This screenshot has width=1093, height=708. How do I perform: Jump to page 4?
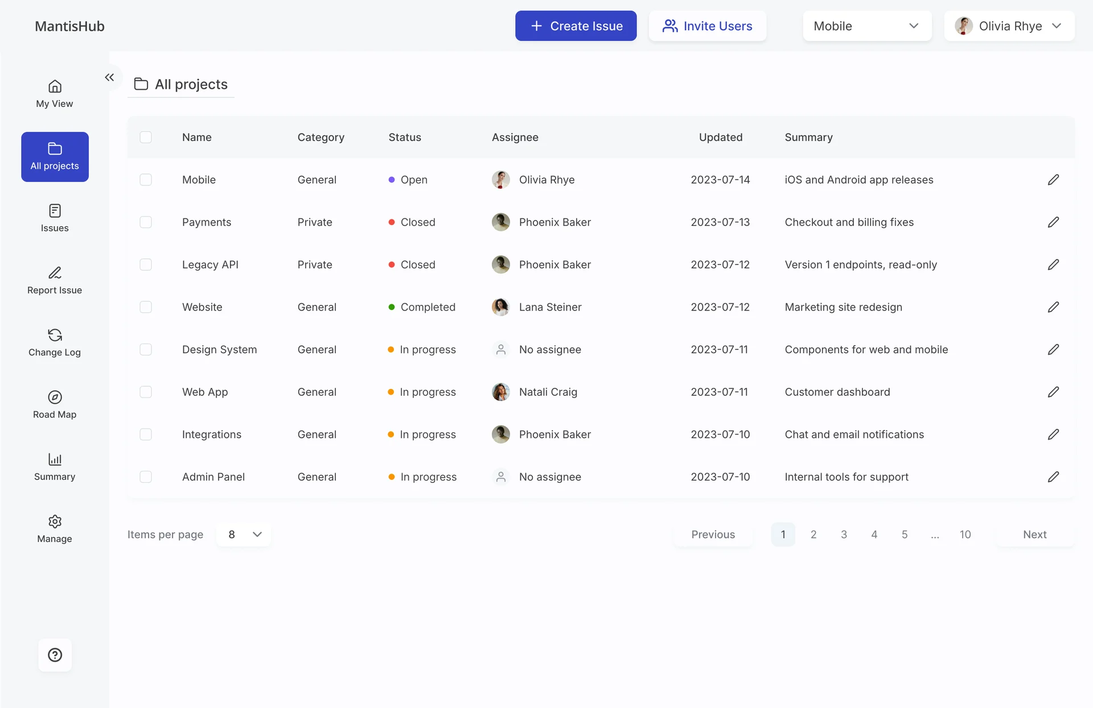874,535
